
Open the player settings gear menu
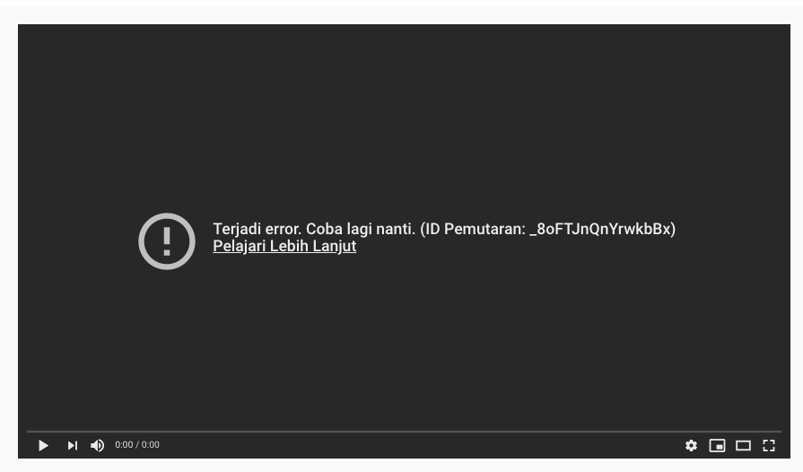click(x=691, y=445)
